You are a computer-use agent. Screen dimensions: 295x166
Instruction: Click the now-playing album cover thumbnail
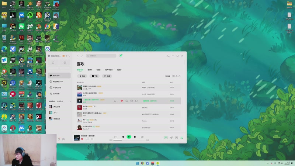tap(77, 138)
